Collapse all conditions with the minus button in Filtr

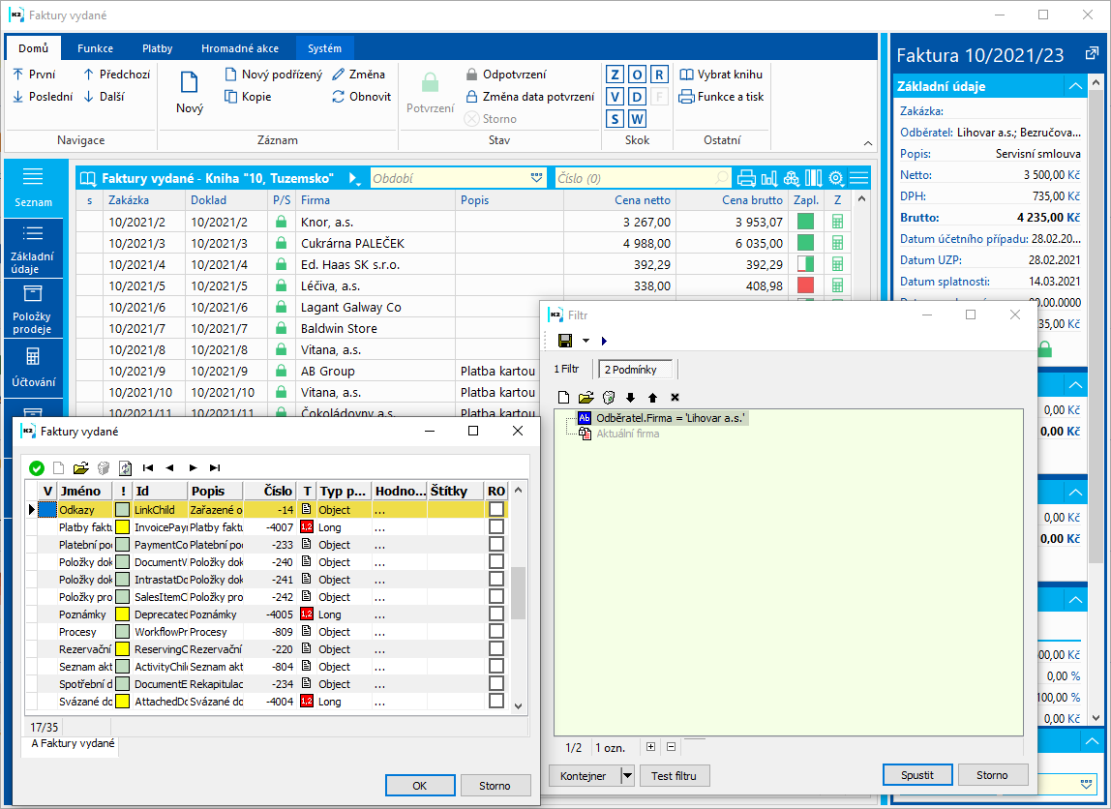tap(671, 747)
